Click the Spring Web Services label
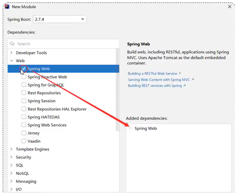The image size is (235, 193). [x=47, y=125]
